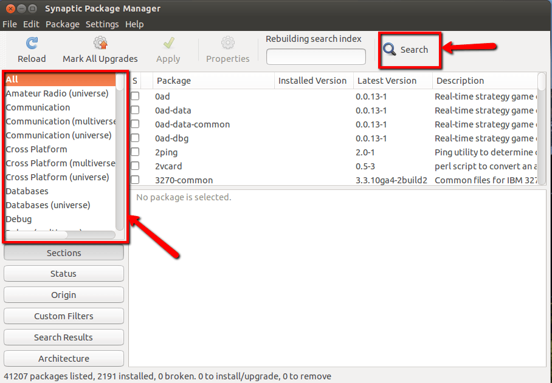Viewport: 552px width, 383px height.
Task: Open the Package menu
Action: coord(63,24)
